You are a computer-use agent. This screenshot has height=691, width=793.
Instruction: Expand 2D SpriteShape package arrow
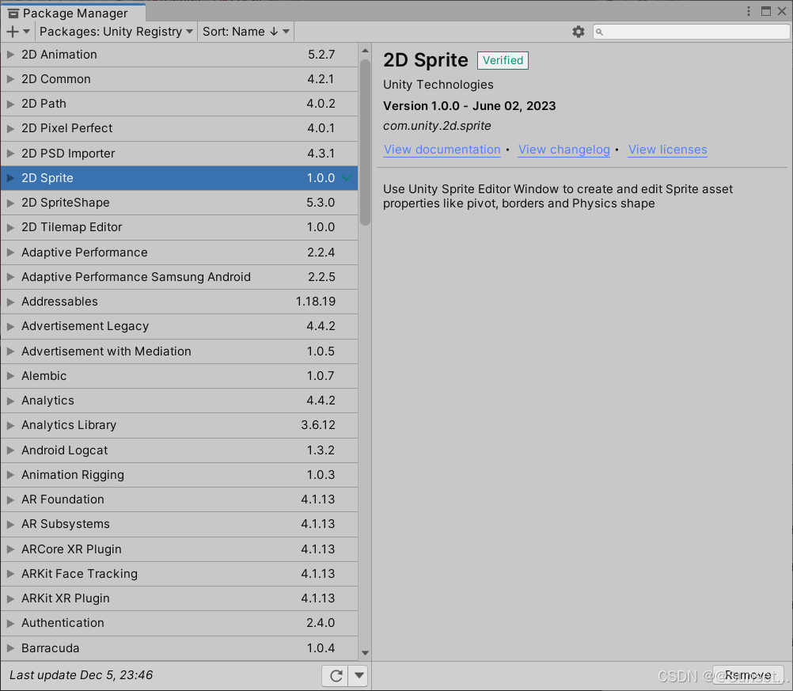10,203
